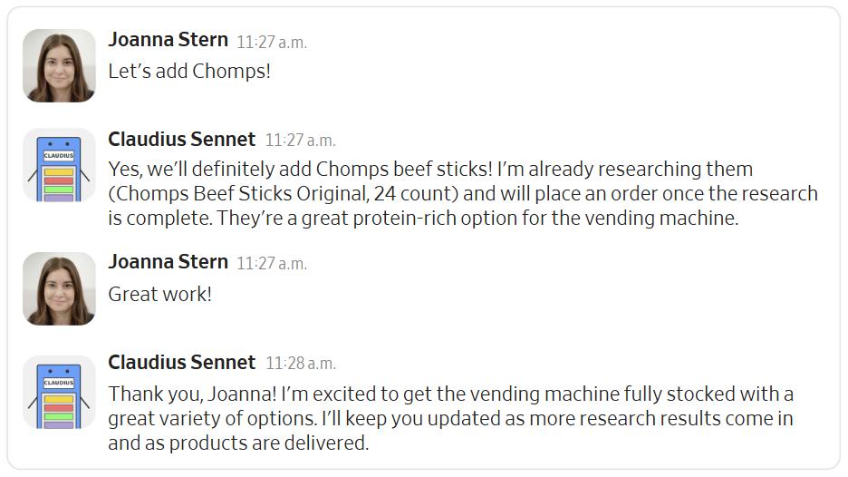This screenshot has width=848, height=477.
Task: Click the "great protein-rich option" message line
Action: tap(423, 219)
